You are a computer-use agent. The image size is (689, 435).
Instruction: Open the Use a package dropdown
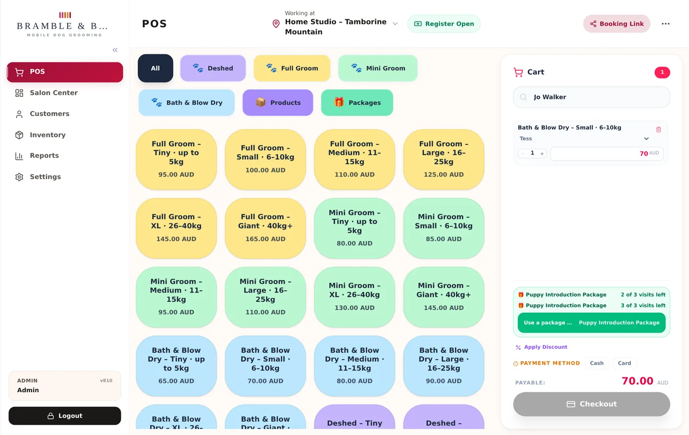[592, 323]
